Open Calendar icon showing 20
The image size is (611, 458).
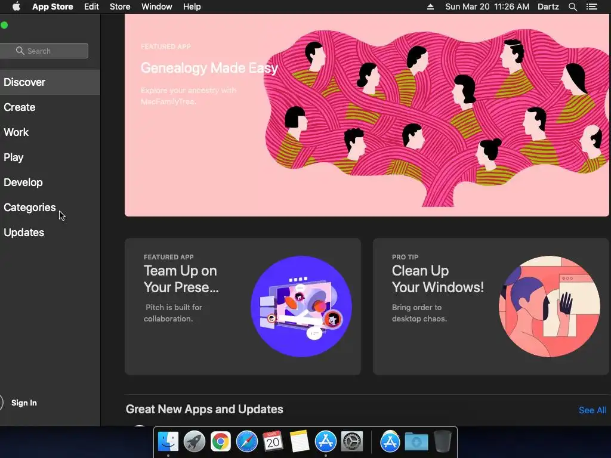pyautogui.click(x=273, y=442)
